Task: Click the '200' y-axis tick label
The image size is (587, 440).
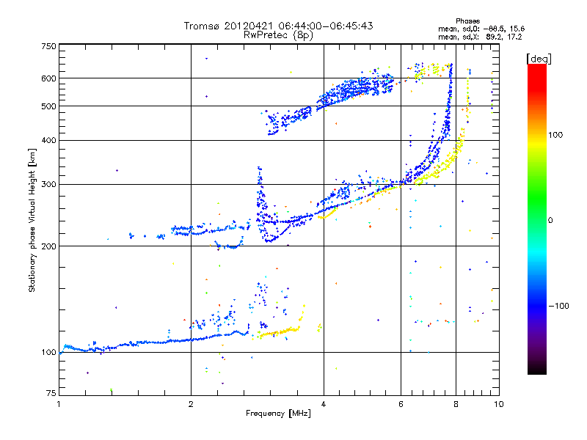Action: point(49,246)
